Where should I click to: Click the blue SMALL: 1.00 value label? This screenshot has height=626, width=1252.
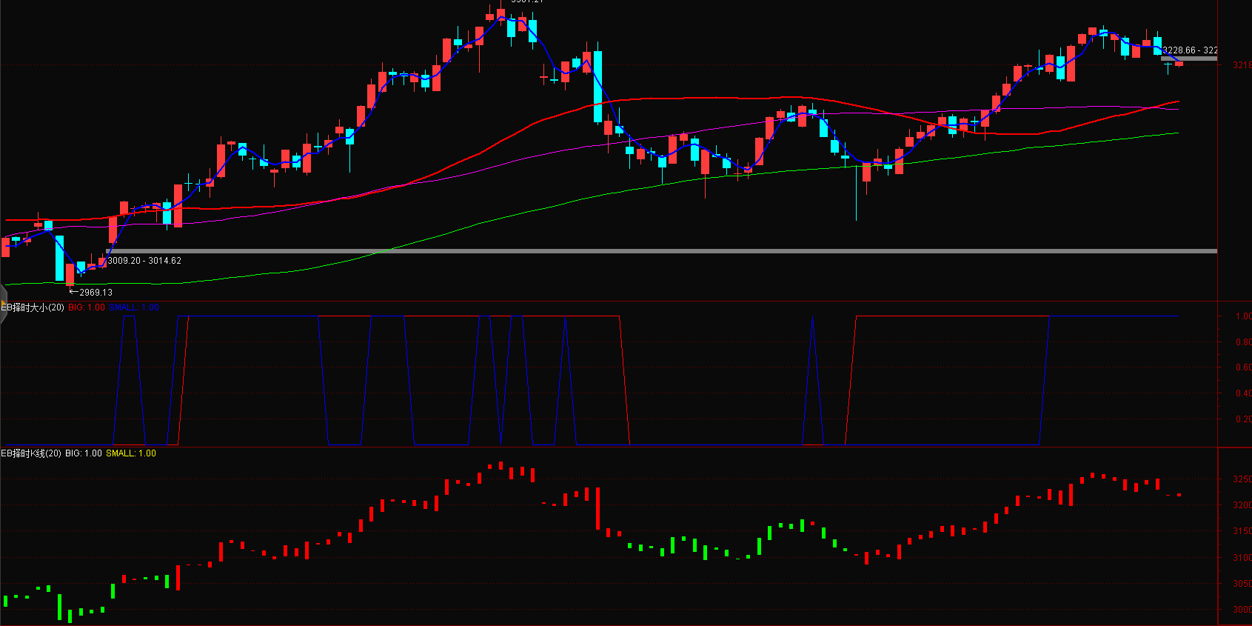coord(134,307)
